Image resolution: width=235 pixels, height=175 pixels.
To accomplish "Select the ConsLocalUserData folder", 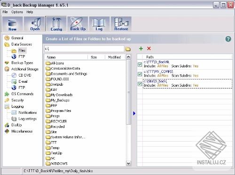I will (63, 68).
